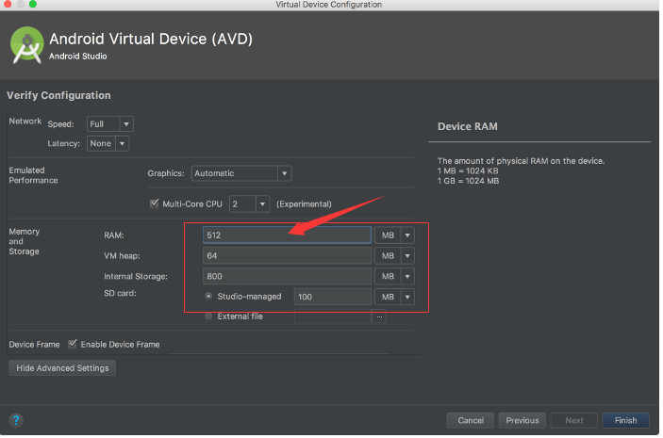Toggle Enable Device Frame checkbox

pyautogui.click(x=73, y=344)
